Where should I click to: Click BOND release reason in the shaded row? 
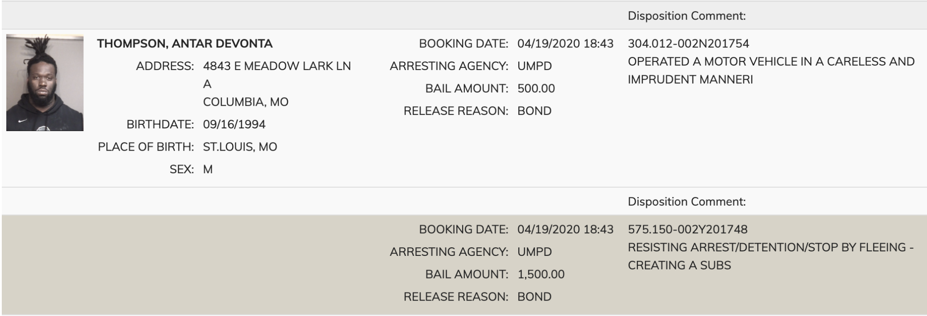coord(534,297)
